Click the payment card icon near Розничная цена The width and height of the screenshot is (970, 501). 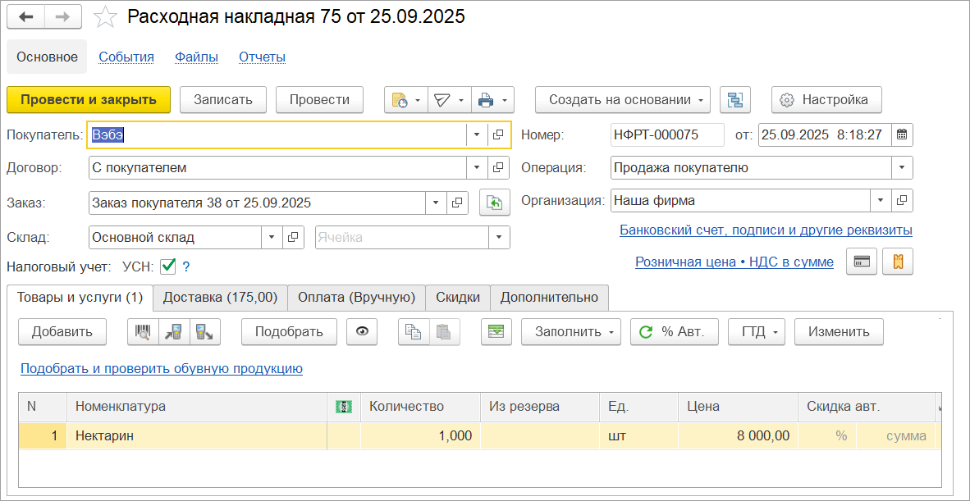coord(861,262)
